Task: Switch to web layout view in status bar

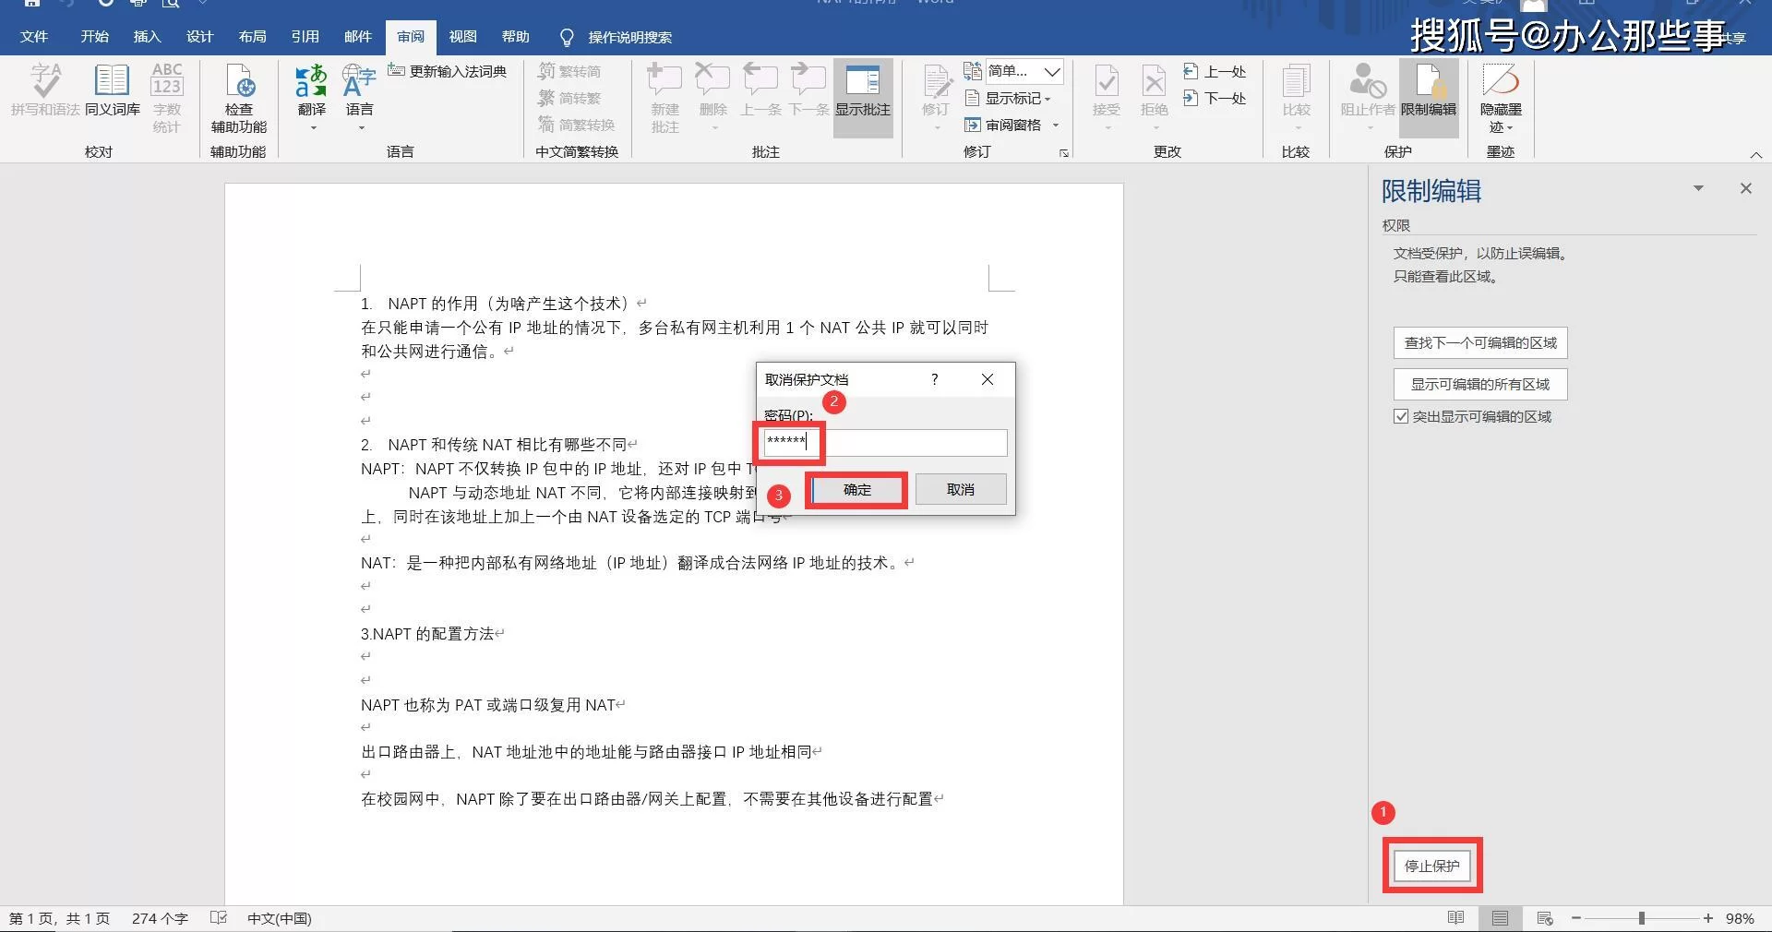Action: click(1544, 918)
